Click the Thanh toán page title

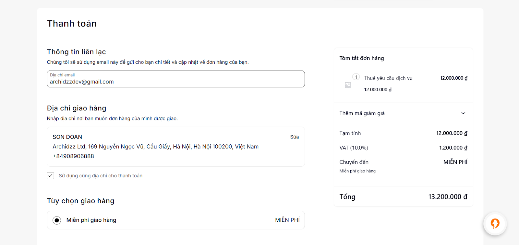click(x=72, y=24)
